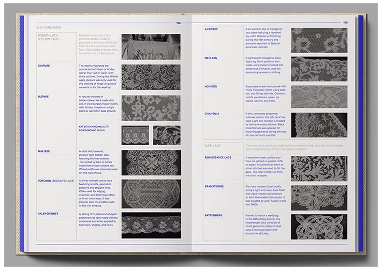The height and width of the screenshot is (270, 382).
Task: Click the HONITON entry label
Action: click(211, 86)
